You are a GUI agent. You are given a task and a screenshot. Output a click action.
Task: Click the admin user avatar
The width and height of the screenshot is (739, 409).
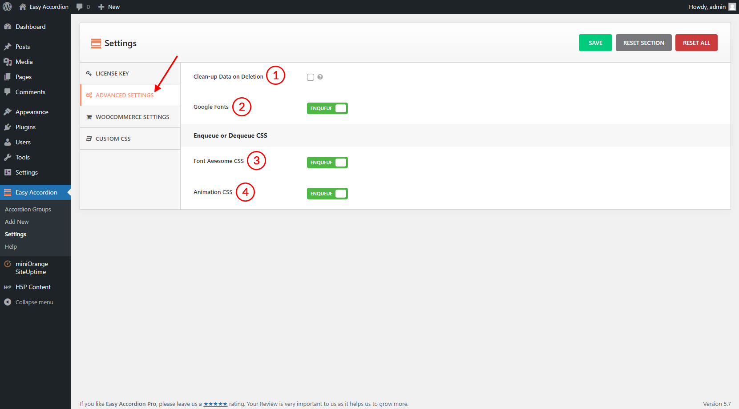[x=732, y=7]
